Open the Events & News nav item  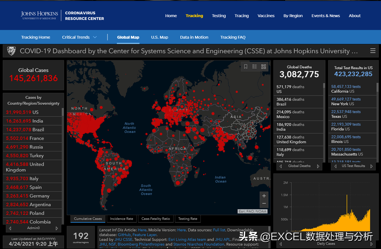coord(326,16)
